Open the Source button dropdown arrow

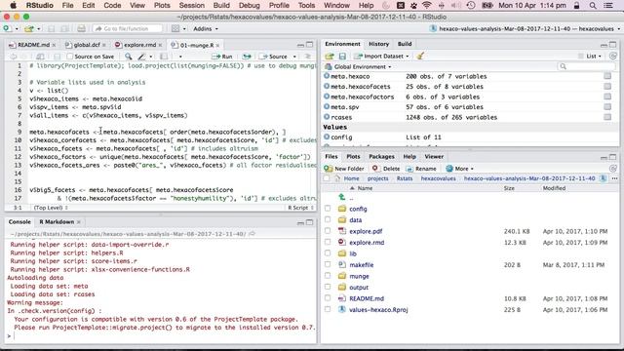coord(294,57)
